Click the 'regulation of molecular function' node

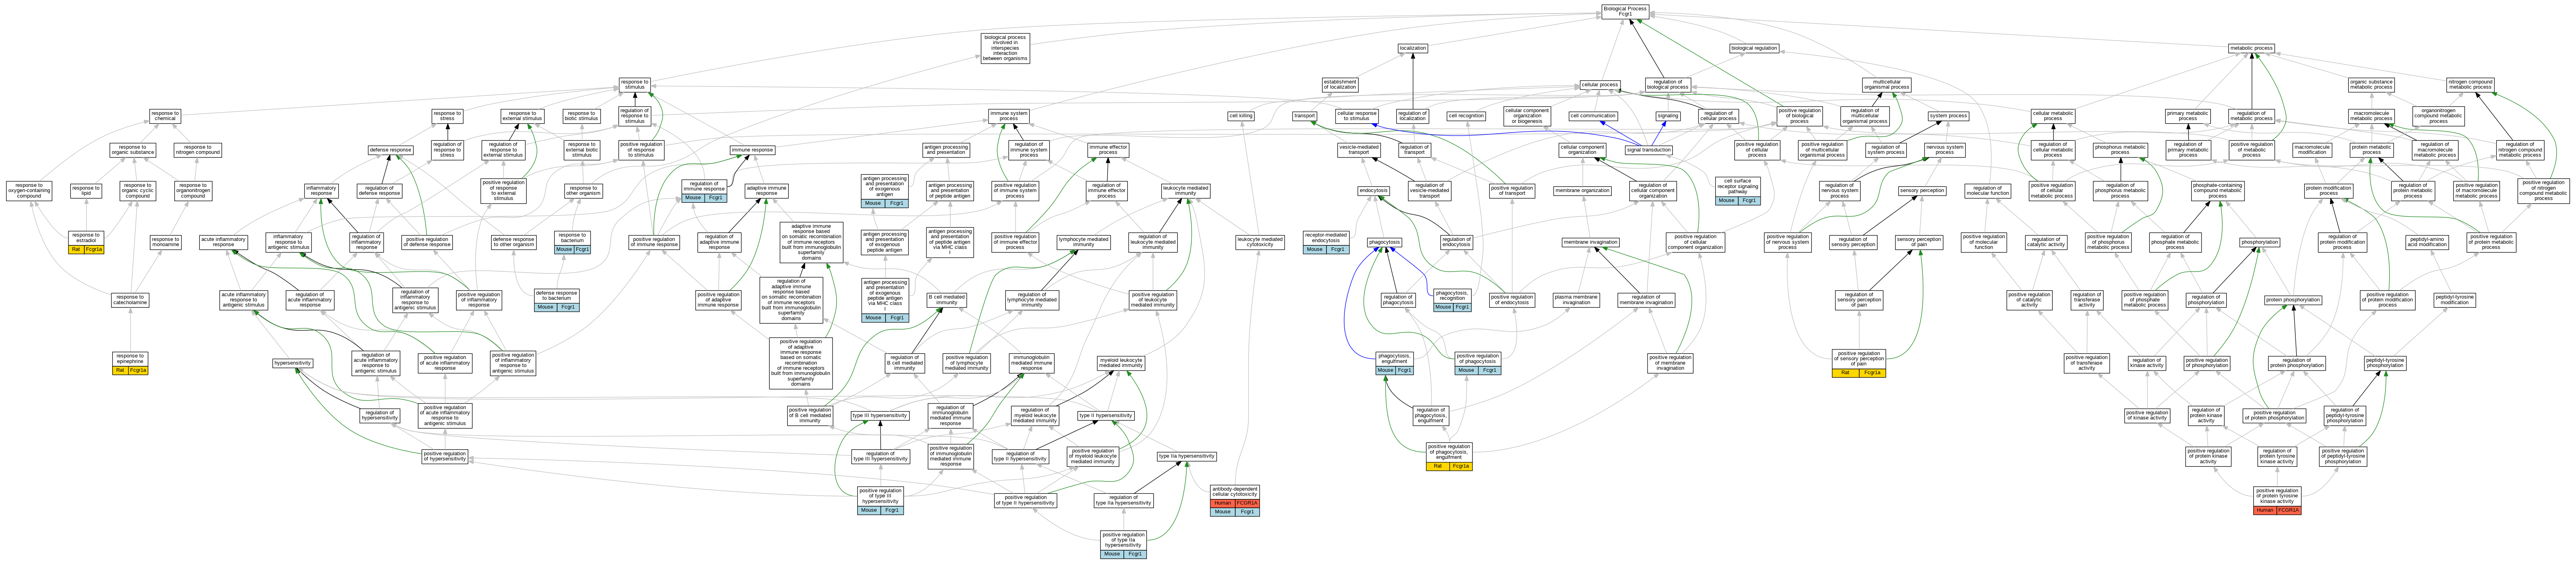click(x=1987, y=191)
